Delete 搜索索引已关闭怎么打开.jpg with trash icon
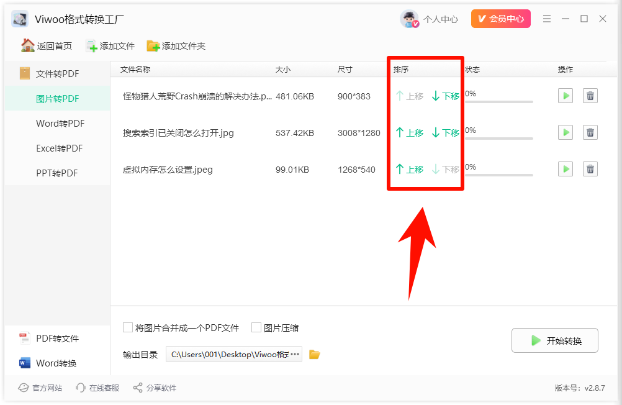Image resolution: width=622 pixels, height=405 pixels. pos(590,132)
